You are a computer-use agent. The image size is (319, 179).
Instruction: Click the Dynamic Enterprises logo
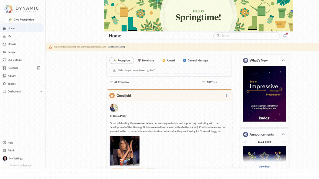[22, 9]
